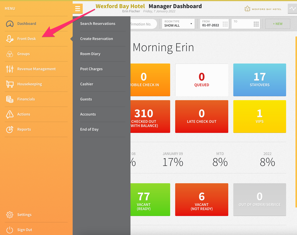Click the Financials coin stack icon
Viewport: 297px width, 235px height.
(x=10, y=99)
